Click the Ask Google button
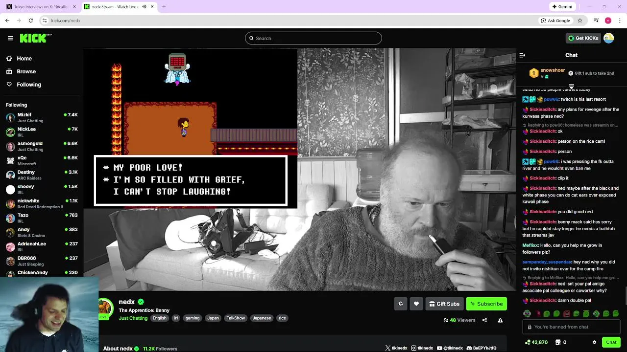This screenshot has width=627, height=352. (x=555, y=21)
